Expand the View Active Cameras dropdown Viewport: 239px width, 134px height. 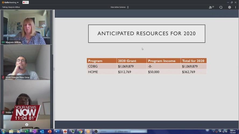click(119, 7)
